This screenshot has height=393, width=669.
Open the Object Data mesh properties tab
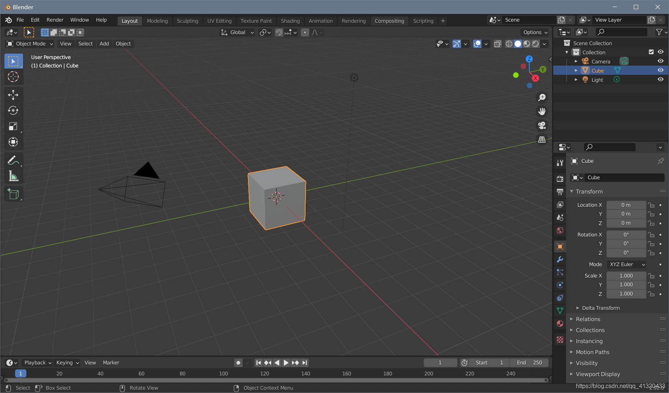tap(560, 311)
